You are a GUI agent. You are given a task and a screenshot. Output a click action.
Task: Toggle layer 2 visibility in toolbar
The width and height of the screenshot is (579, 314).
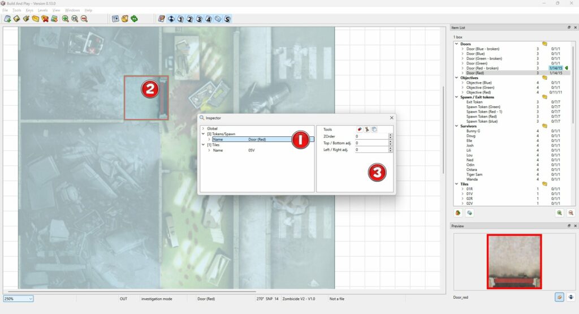coord(190,19)
